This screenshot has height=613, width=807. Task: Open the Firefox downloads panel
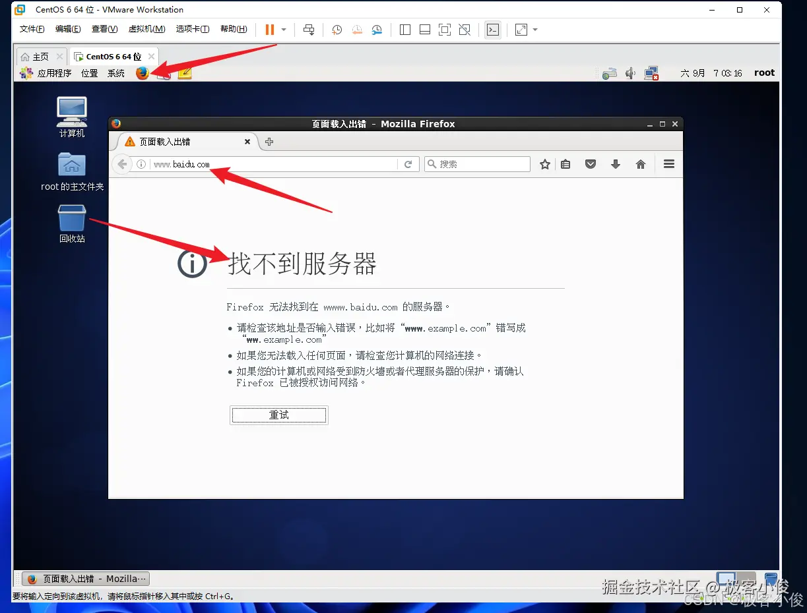(616, 164)
